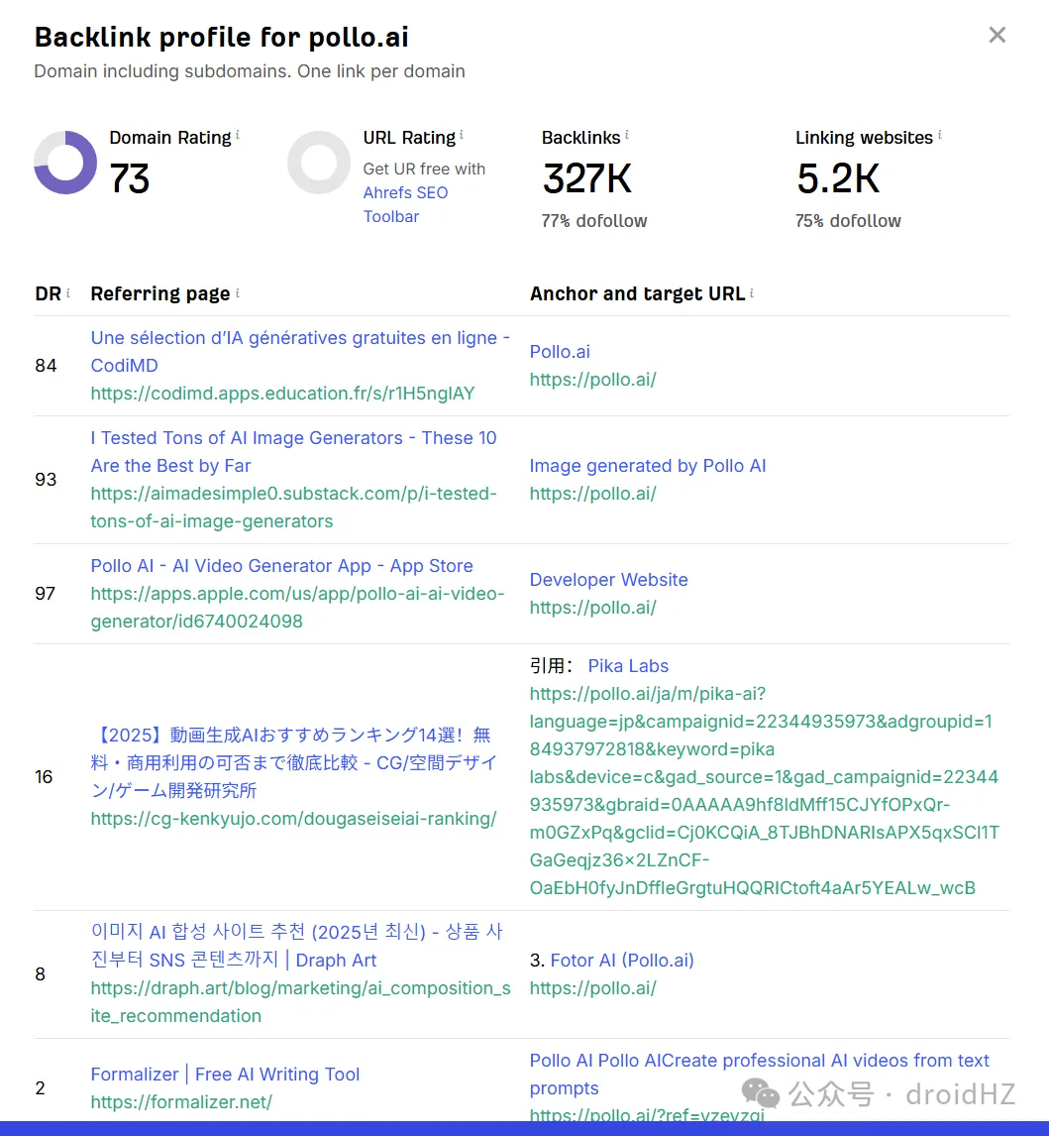Click info icon beside Linking websites
The image size is (1049, 1136).
tap(940, 135)
